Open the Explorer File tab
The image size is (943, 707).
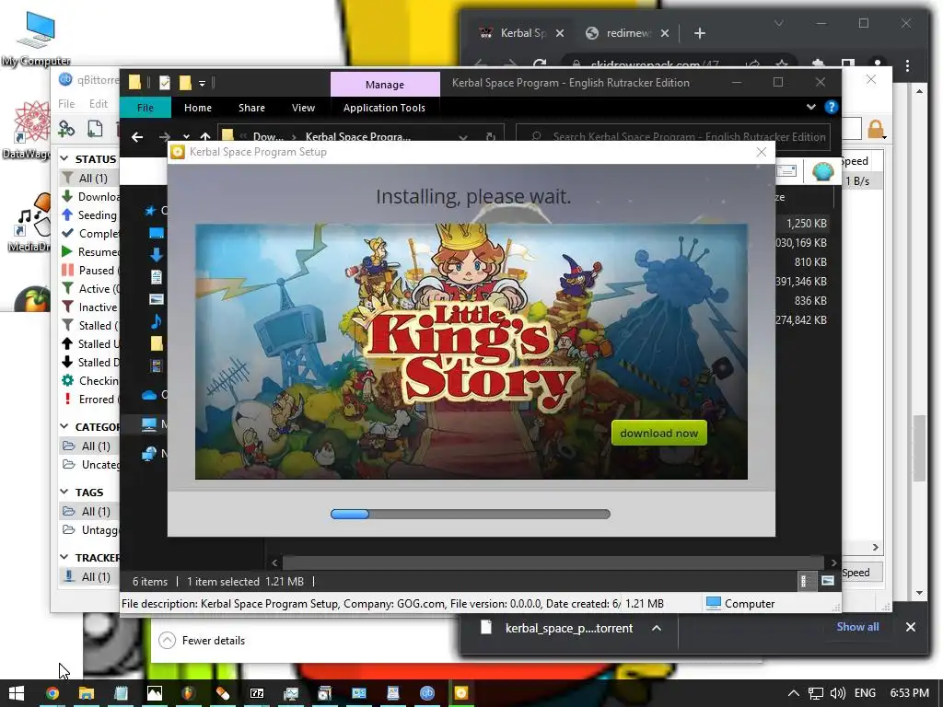click(146, 108)
